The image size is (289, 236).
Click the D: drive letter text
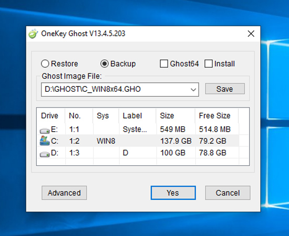click(55, 153)
